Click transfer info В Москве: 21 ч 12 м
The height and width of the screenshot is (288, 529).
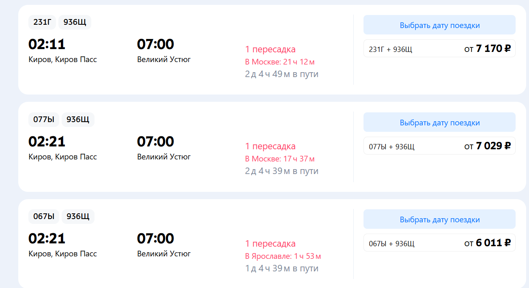280,62
